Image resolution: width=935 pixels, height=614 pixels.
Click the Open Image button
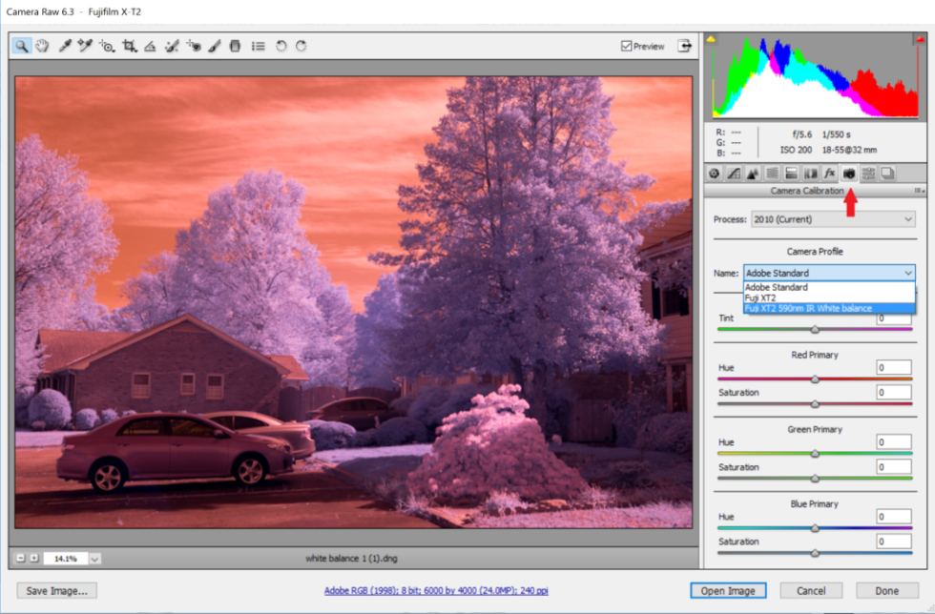(x=728, y=591)
